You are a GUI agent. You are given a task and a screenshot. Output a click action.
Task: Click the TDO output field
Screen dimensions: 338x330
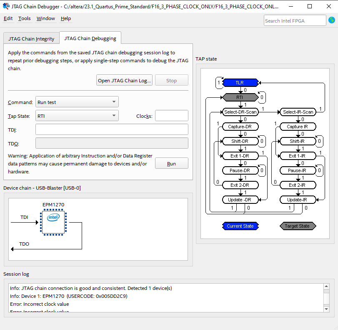[112, 143]
